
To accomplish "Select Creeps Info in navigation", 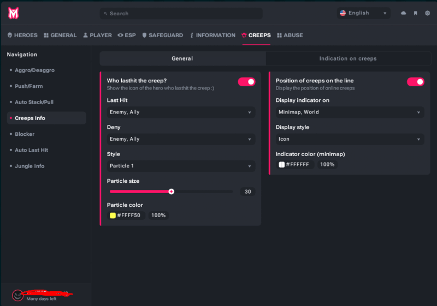I will coord(46,118).
